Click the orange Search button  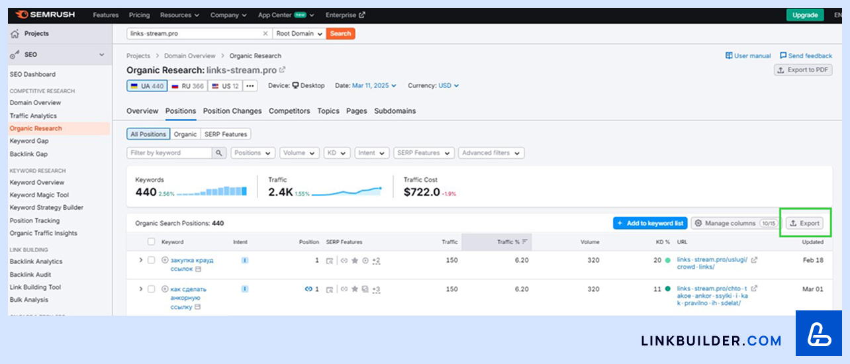click(x=340, y=33)
